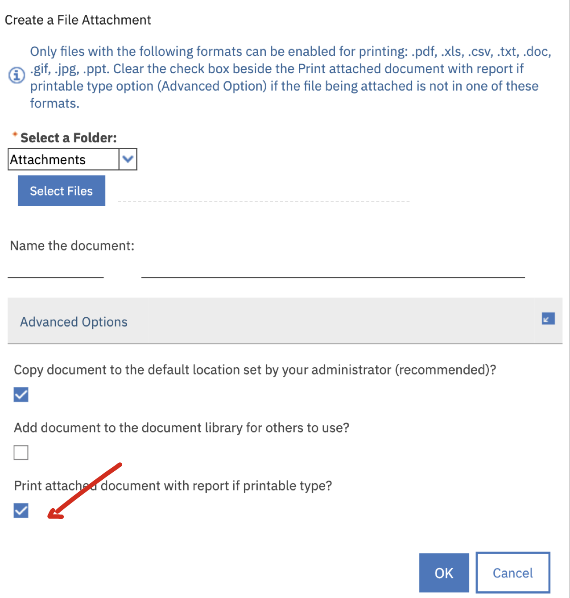The height and width of the screenshot is (598, 570).
Task: Click the blue chevron on the folder selector
Action: pos(128,159)
